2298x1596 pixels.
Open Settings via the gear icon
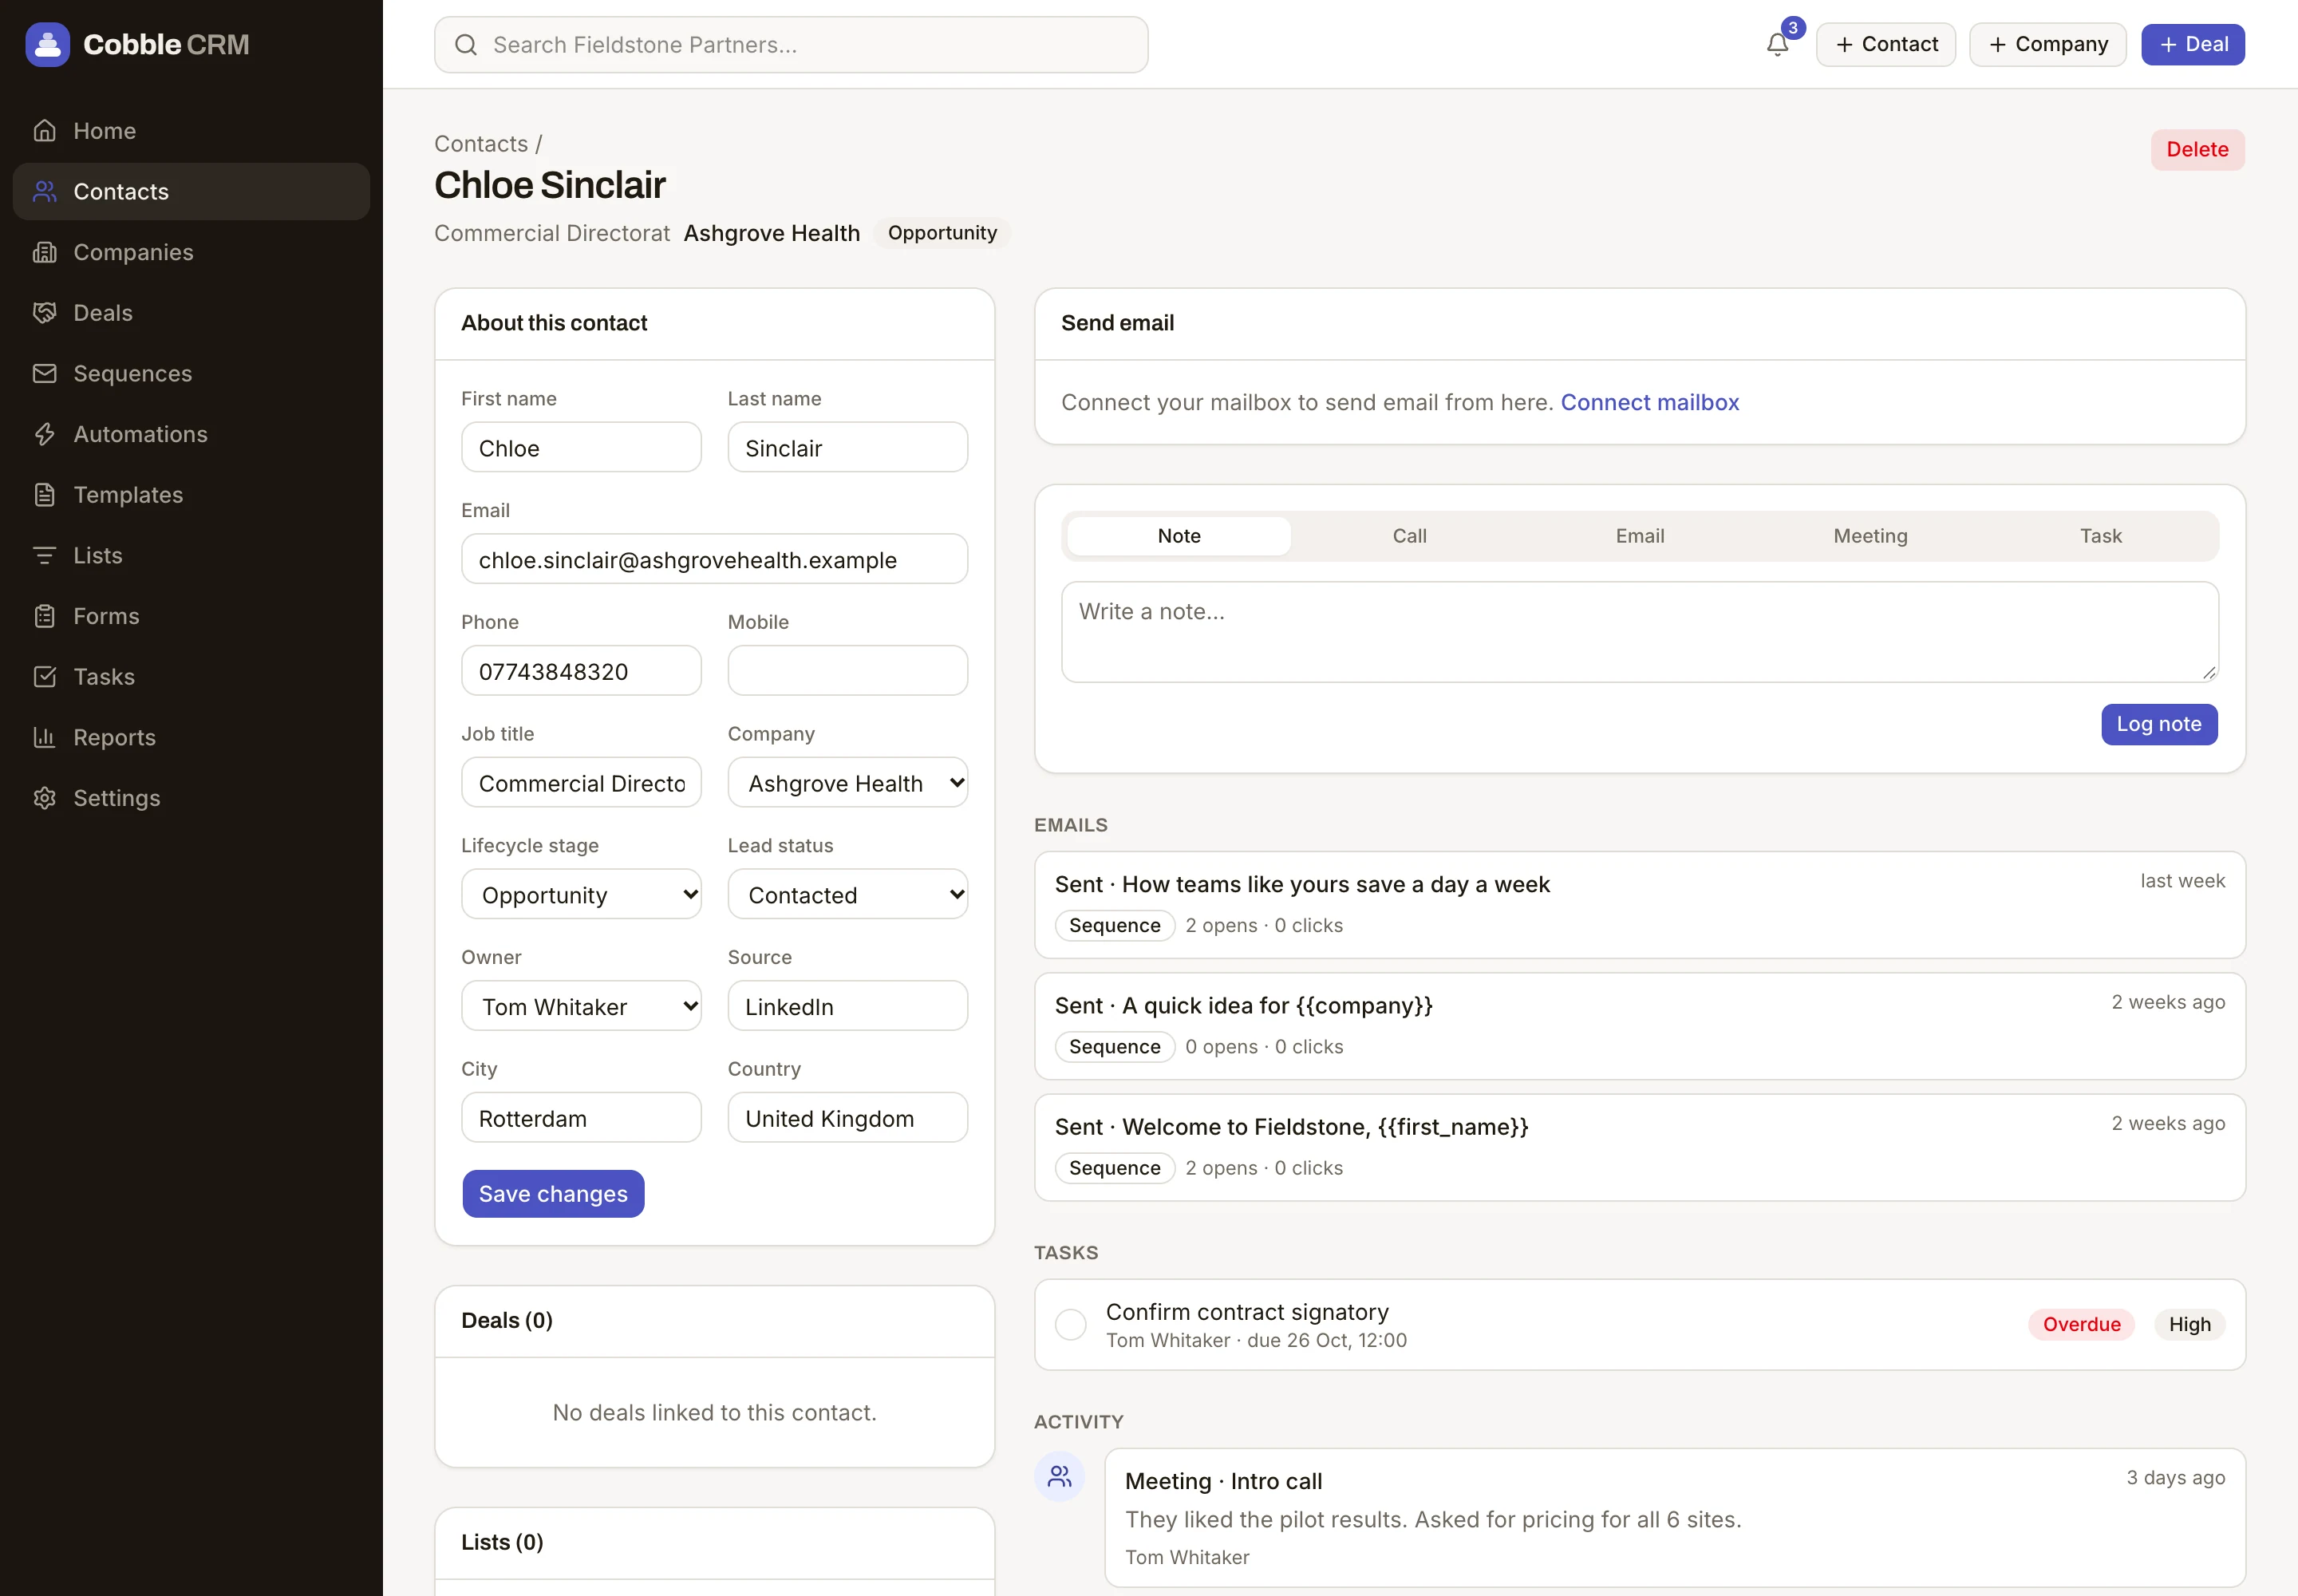click(x=44, y=798)
